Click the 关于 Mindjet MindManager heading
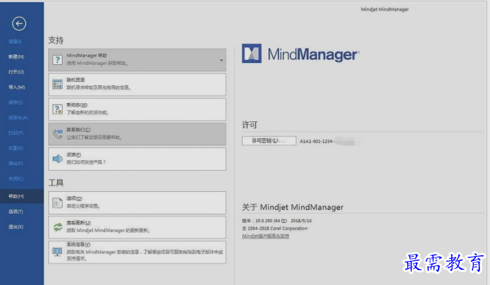Image resolution: width=490 pixels, height=285 pixels. 293,207
